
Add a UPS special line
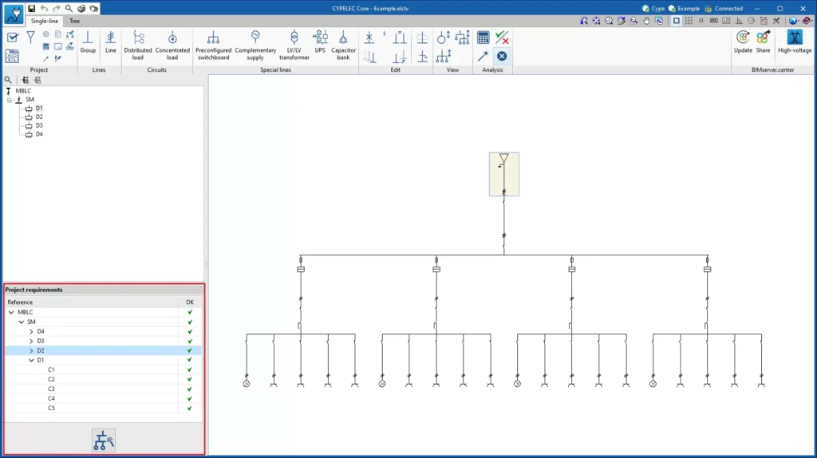click(320, 41)
